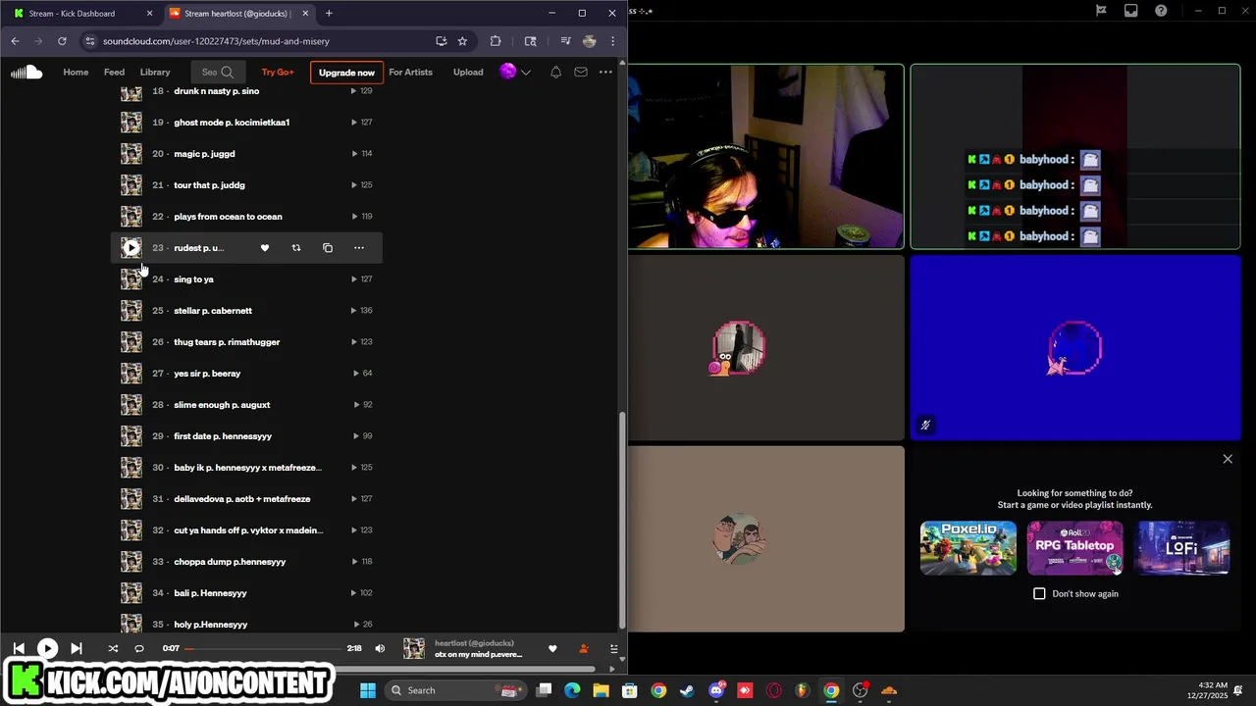Open the next up queue icon
This screenshot has height=706, width=1256.
coord(614,648)
